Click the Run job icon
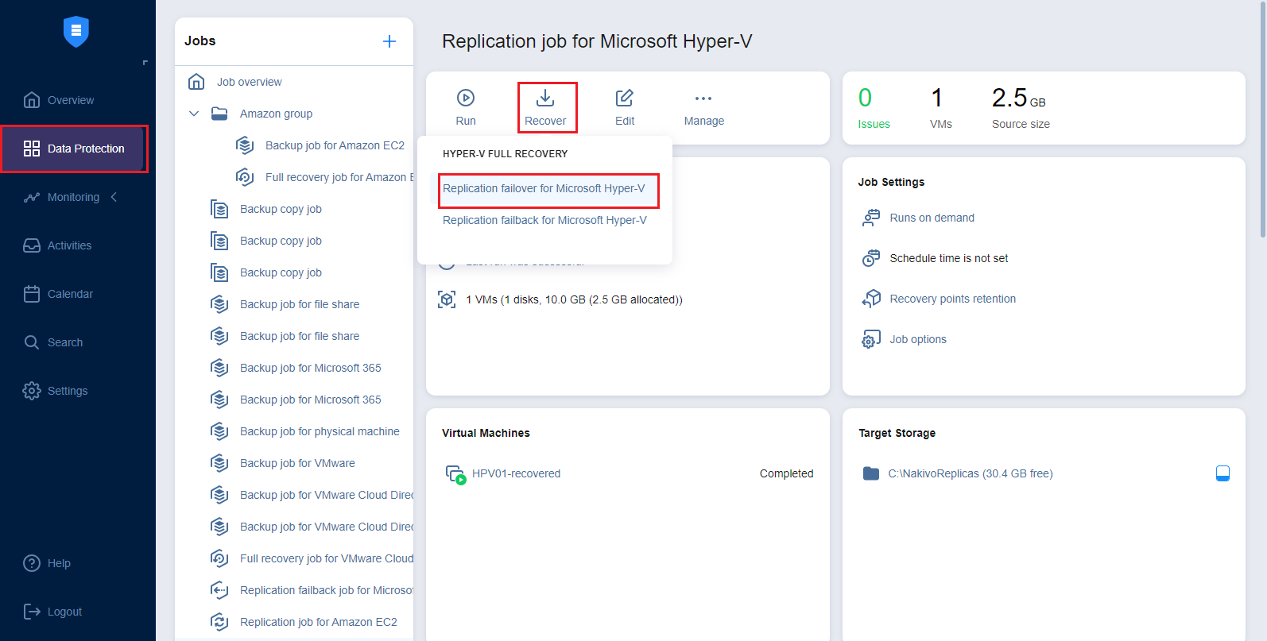Screen dimensions: 1267x641 pyautogui.click(x=466, y=98)
